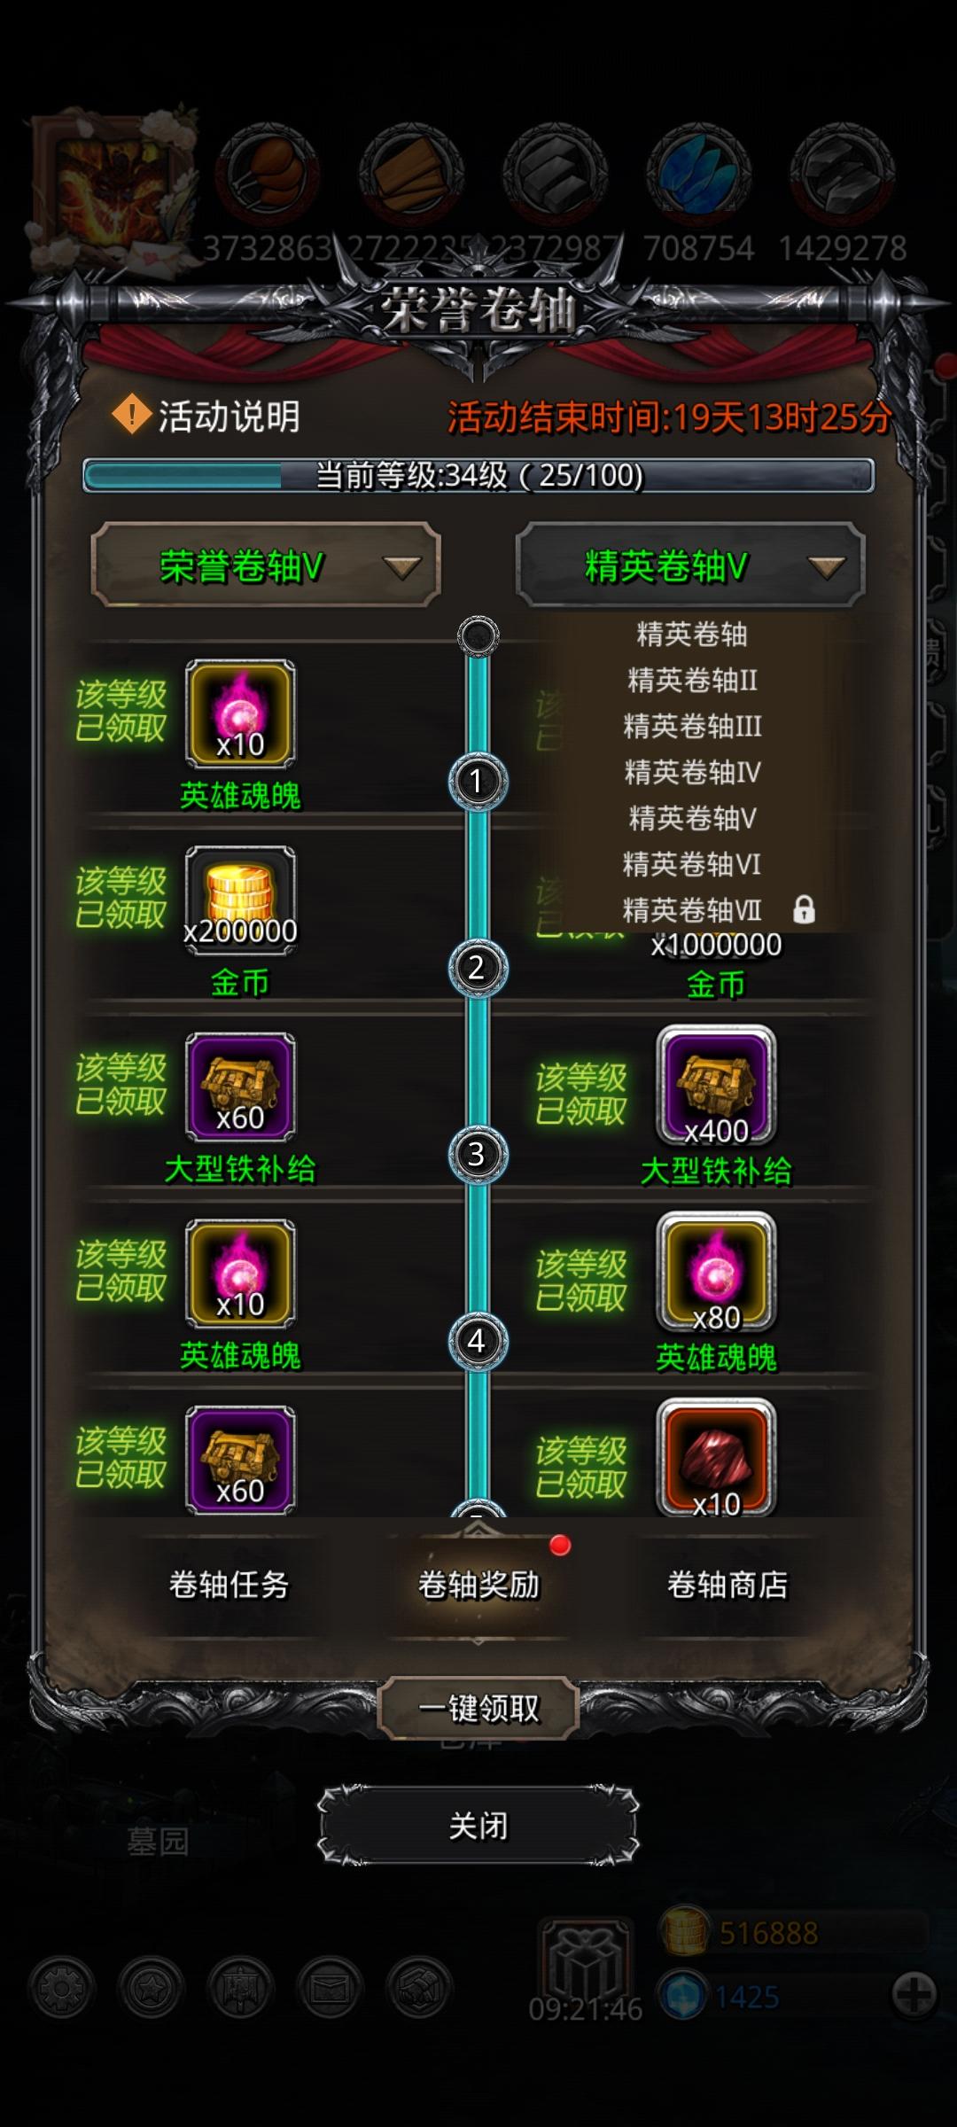Screen dimensions: 957x2127
Task: Choose 精英卷轴III from the dropdown list
Action: click(692, 726)
